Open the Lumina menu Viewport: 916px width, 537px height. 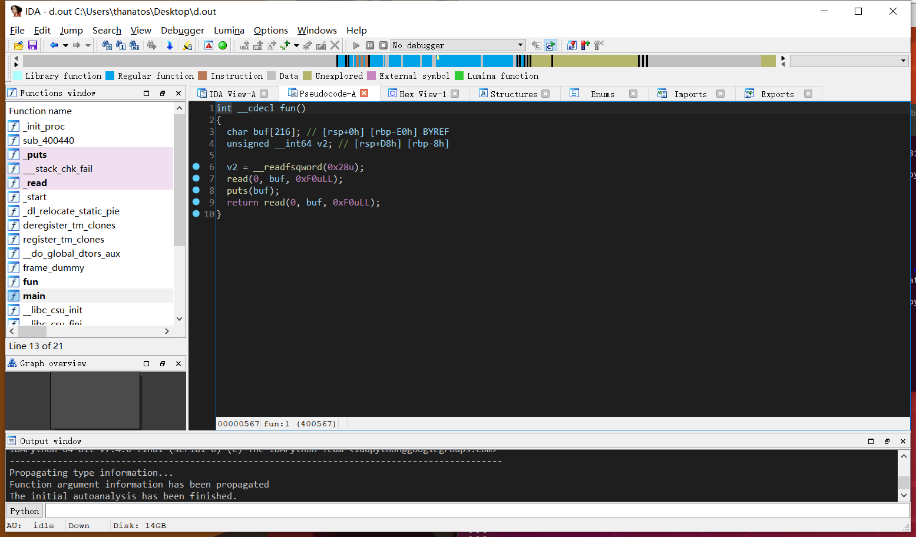[229, 30]
